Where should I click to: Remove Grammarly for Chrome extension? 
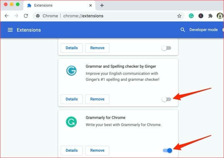[x=97, y=150]
